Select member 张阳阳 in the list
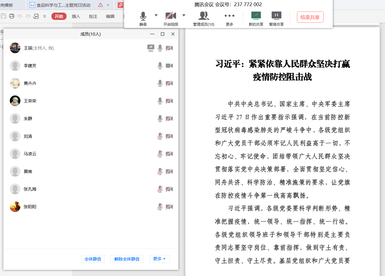Image resolution: width=385 pixels, height=276 pixels. (x=30, y=207)
